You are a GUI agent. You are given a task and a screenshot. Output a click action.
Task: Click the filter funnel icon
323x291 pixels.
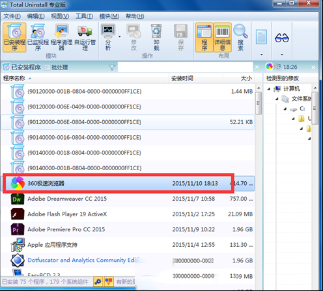tap(112, 68)
